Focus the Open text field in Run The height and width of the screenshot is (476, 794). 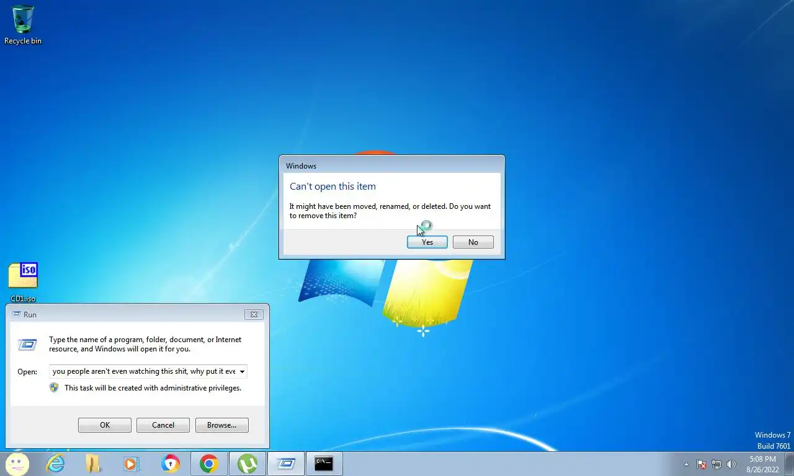coord(143,372)
